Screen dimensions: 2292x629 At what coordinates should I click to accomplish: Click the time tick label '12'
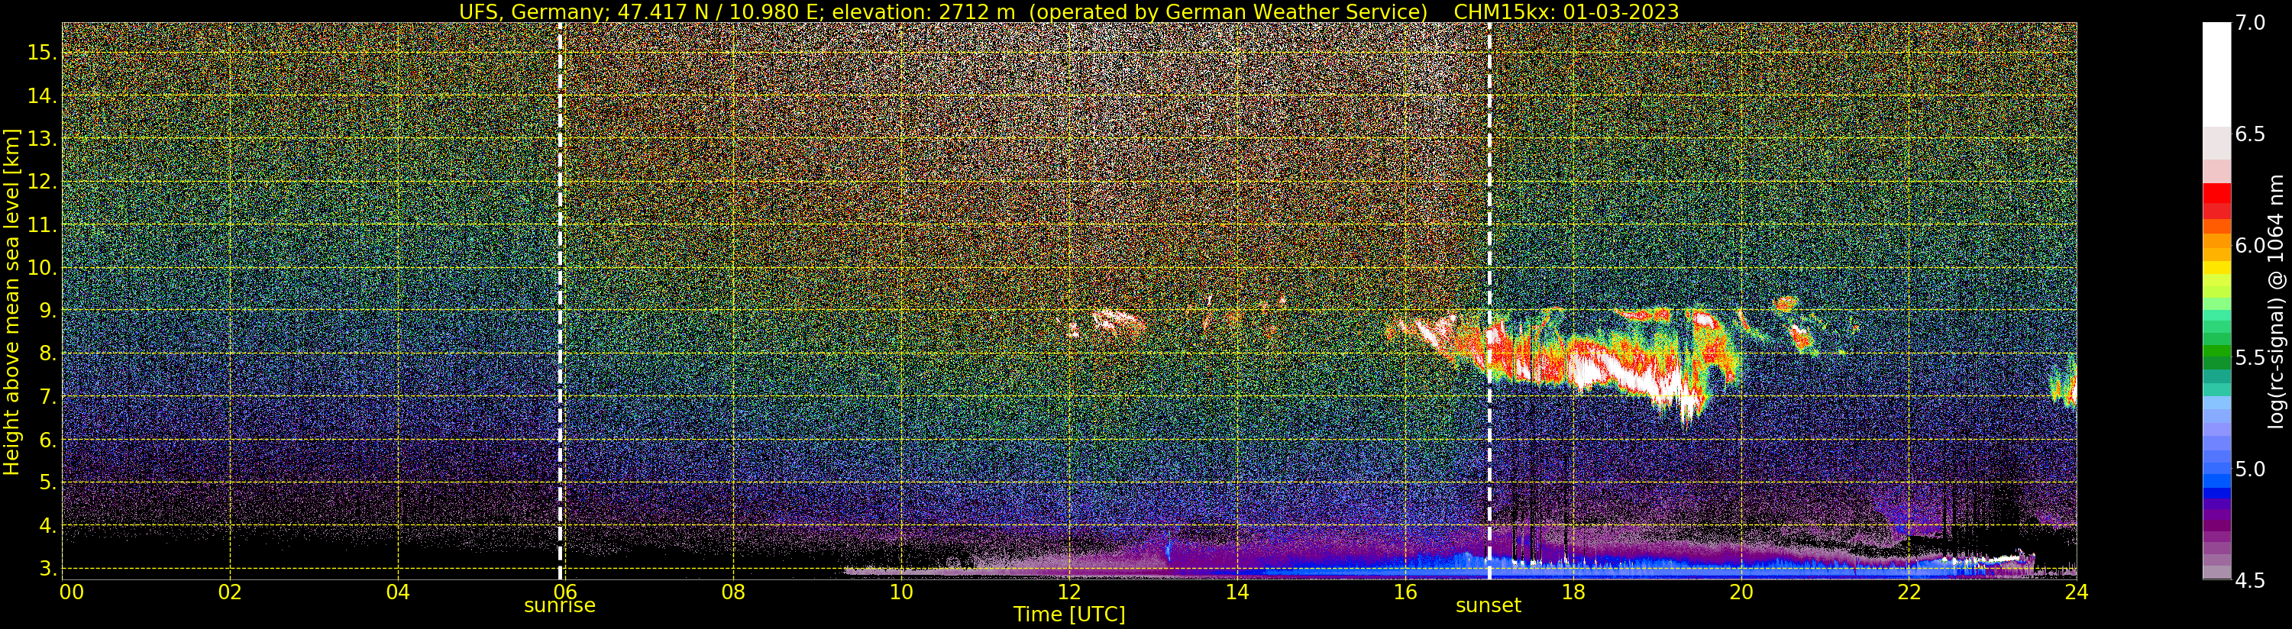tap(1068, 592)
